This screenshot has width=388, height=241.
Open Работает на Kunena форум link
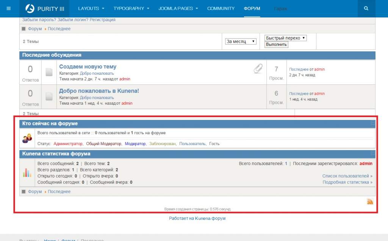pos(197,218)
